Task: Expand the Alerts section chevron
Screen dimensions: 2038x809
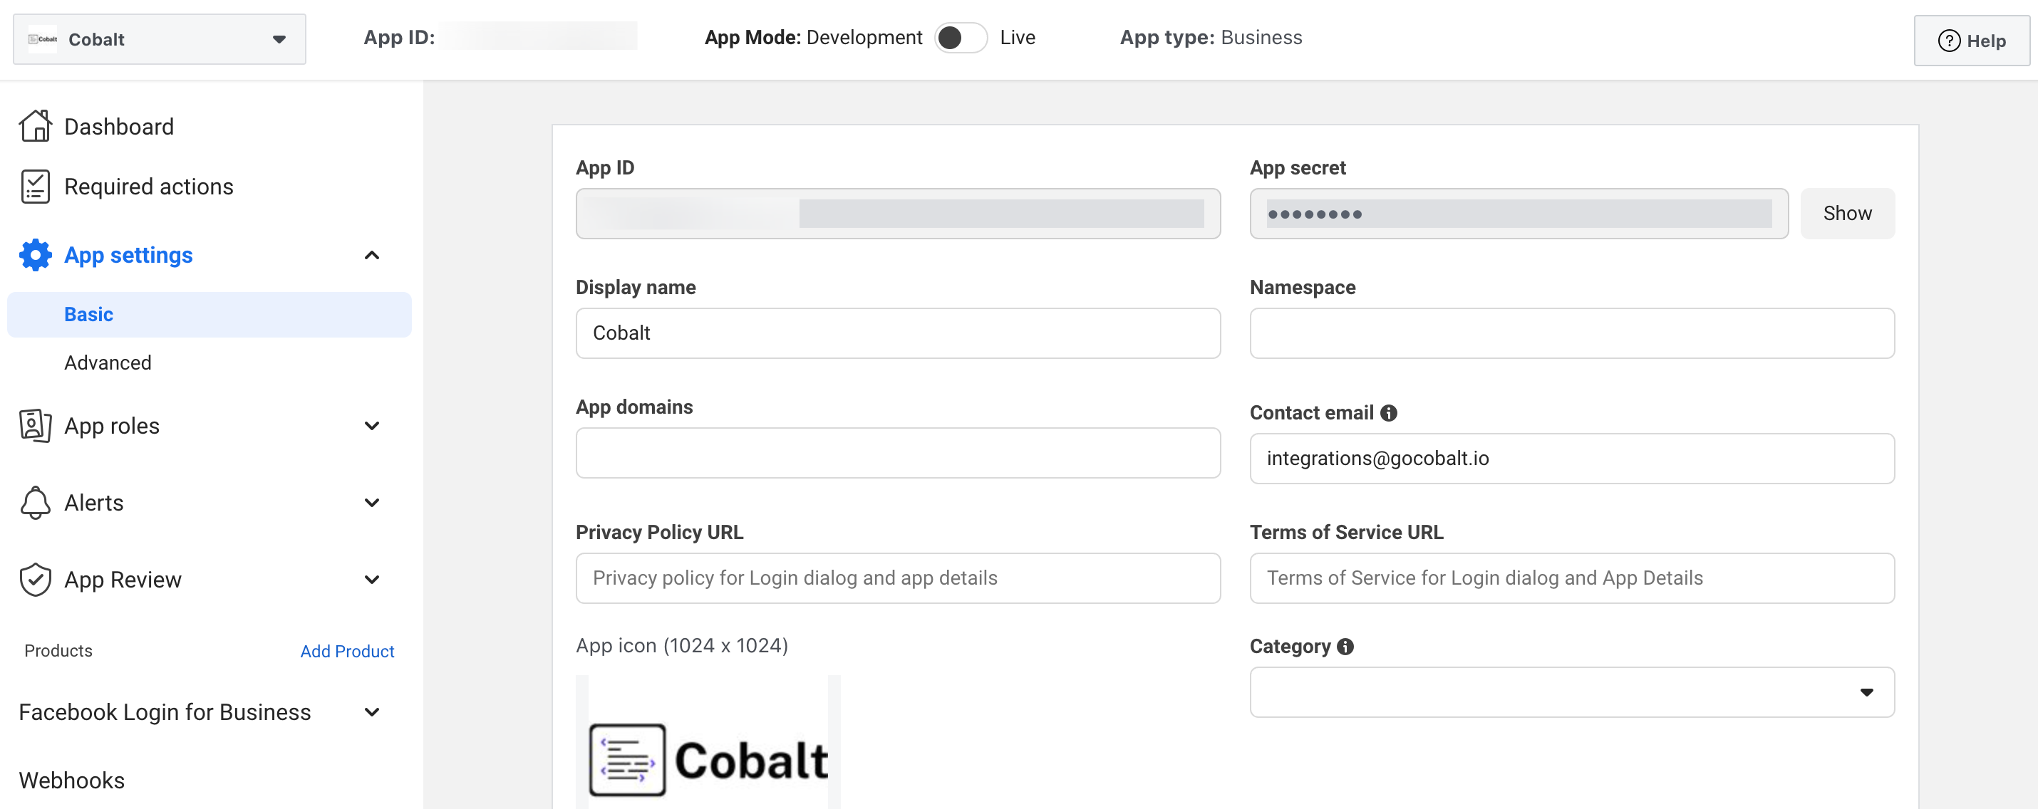Action: click(x=372, y=502)
